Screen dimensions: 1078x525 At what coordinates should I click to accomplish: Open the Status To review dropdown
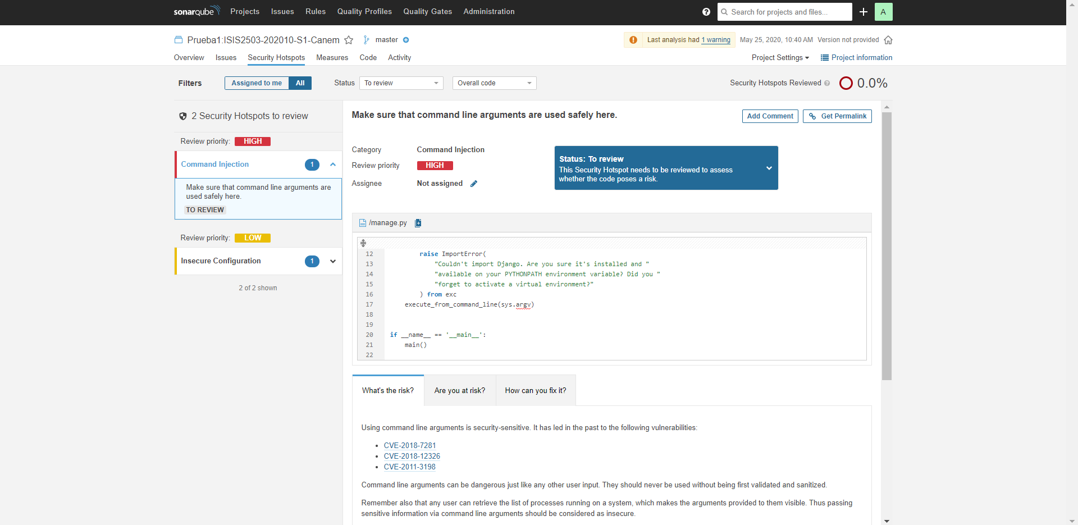[401, 83]
